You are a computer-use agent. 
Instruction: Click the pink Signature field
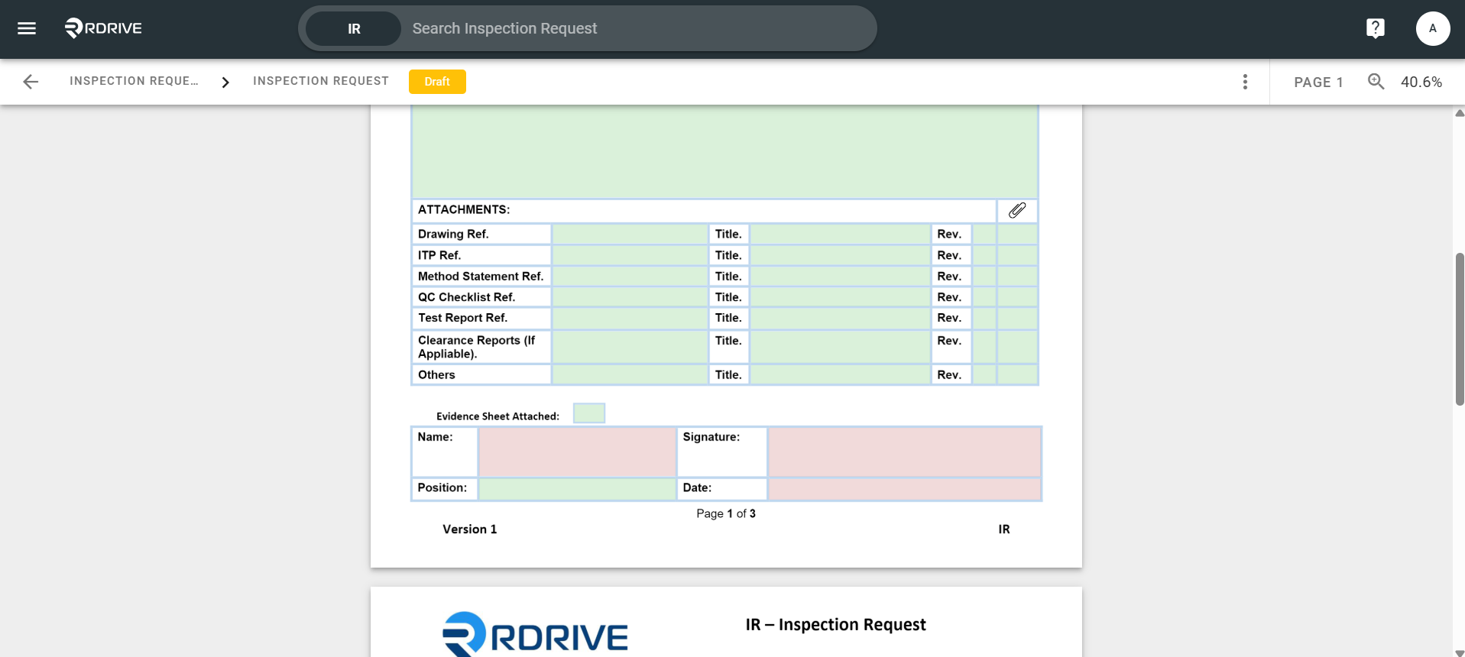(904, 451)
